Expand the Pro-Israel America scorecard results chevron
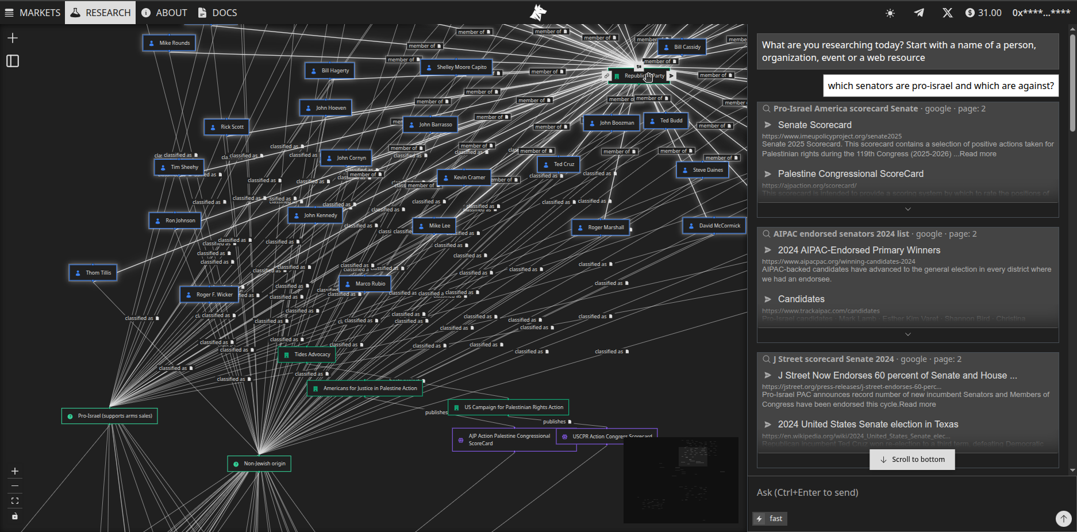 (x=908, y=210)
